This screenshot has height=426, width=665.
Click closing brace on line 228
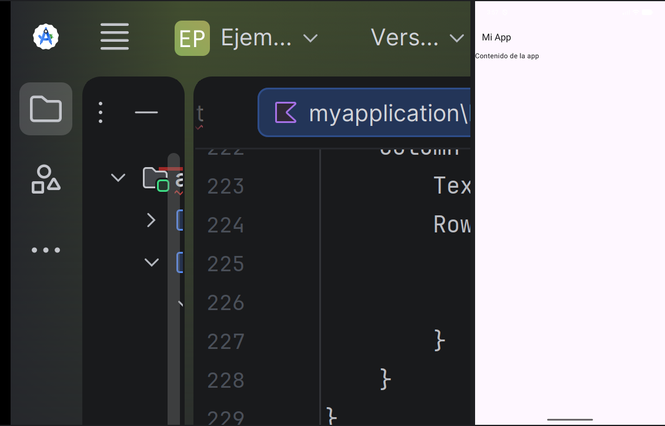[386, 379]
